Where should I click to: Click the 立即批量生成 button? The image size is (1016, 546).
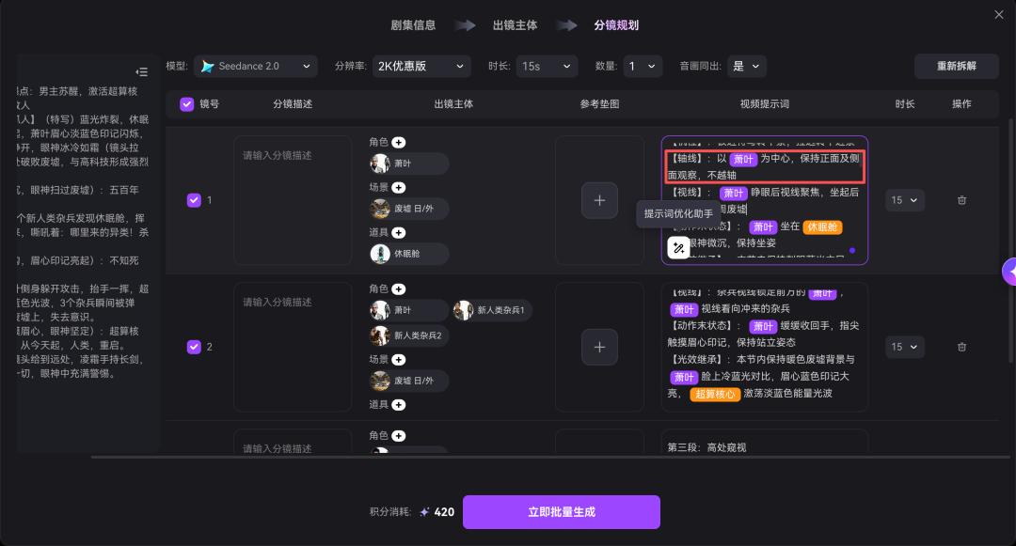(x=561, y=512)
